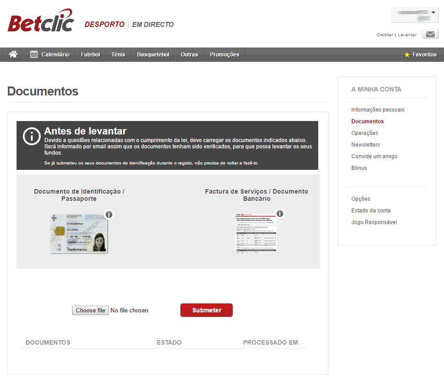Open Jogo Responsável link
Screen dimensions: 444x385
tap(374, 222)
